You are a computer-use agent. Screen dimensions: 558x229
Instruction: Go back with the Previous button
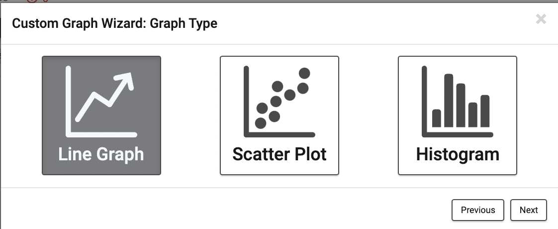[x=478, y=210]
